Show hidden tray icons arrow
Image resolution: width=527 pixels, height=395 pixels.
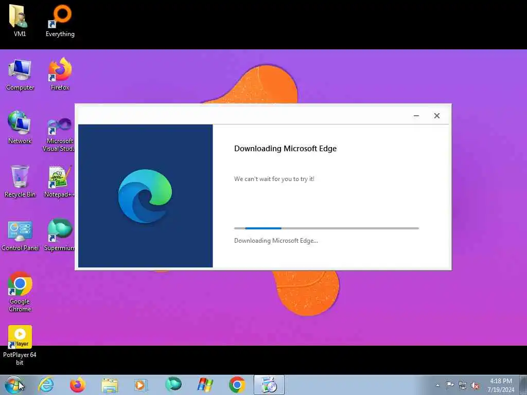[437, 385]
